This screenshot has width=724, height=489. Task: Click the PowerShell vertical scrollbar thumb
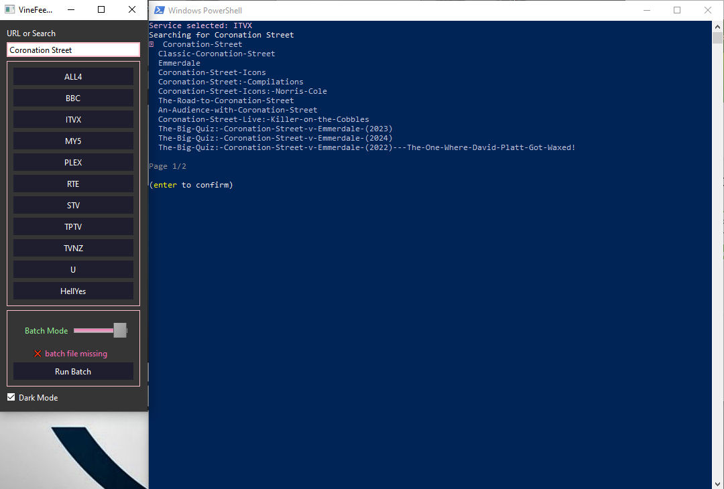click(717, 38)
